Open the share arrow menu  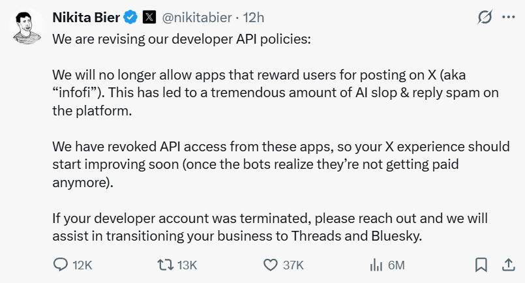tap(507, 265)
